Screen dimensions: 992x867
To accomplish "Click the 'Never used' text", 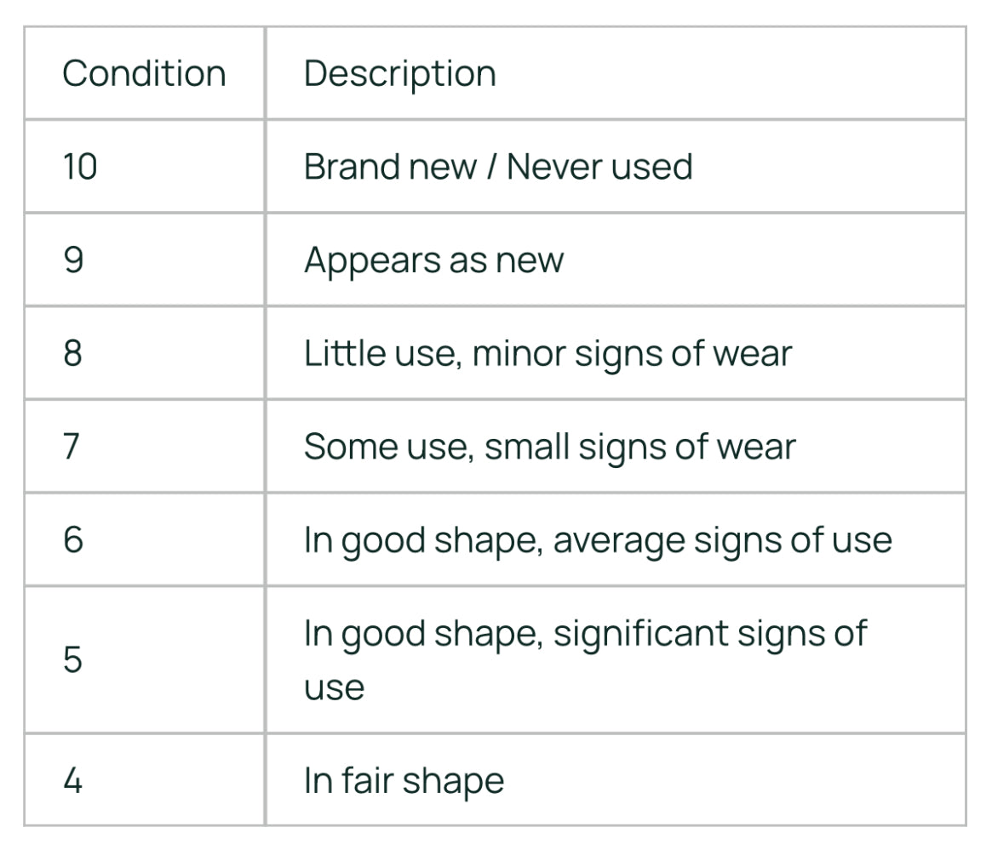I will (x=599, y=167).
